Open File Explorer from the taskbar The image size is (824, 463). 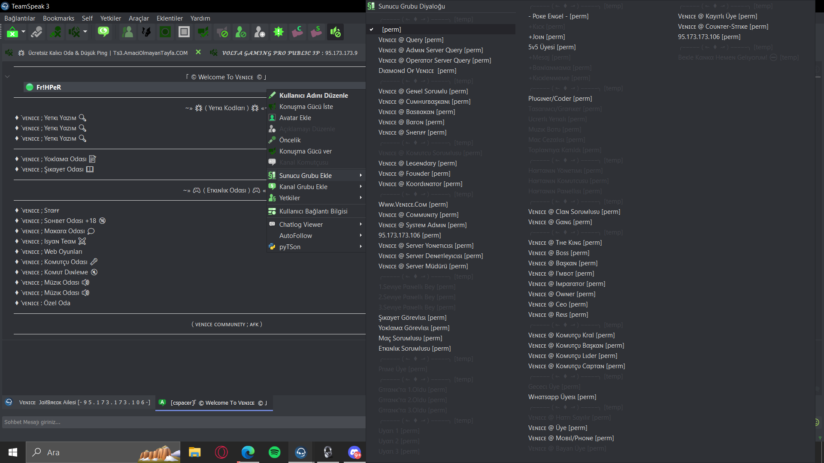click(195, 452)
